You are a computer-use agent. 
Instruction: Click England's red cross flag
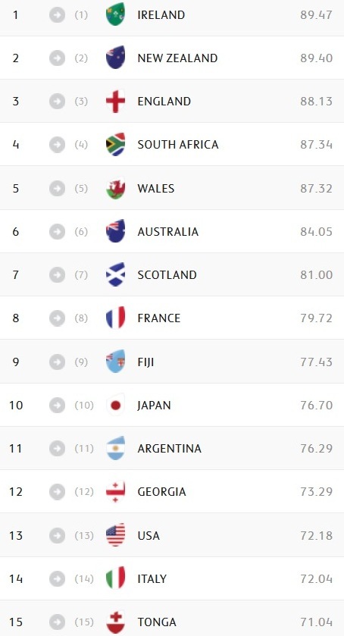pyautogui.click(x=116, y=101)
